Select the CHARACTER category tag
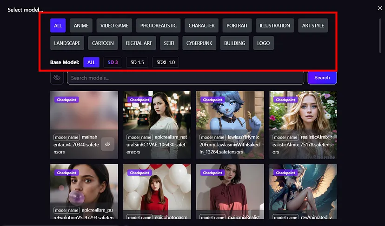 (x=201, y=26)
